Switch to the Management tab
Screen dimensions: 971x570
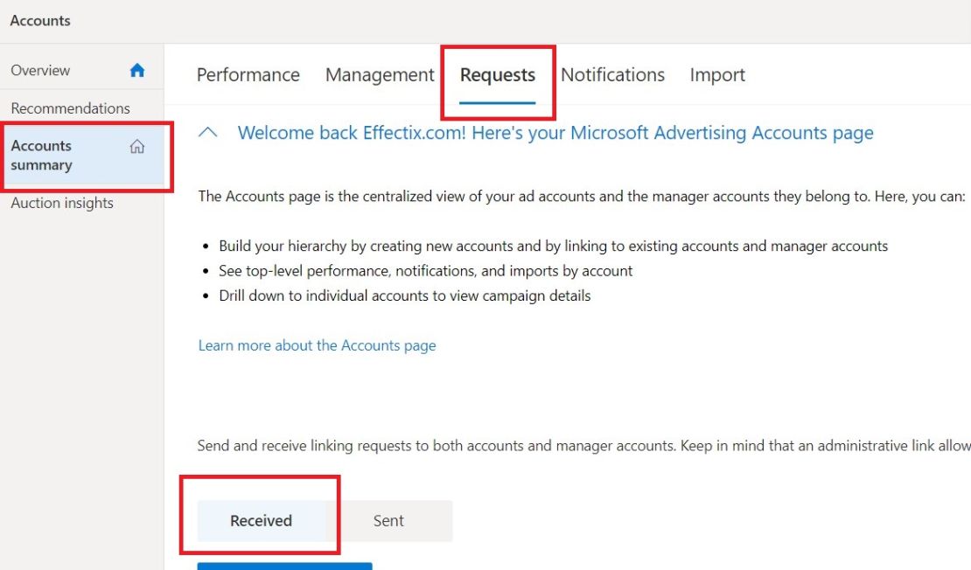tap(380, 75)
